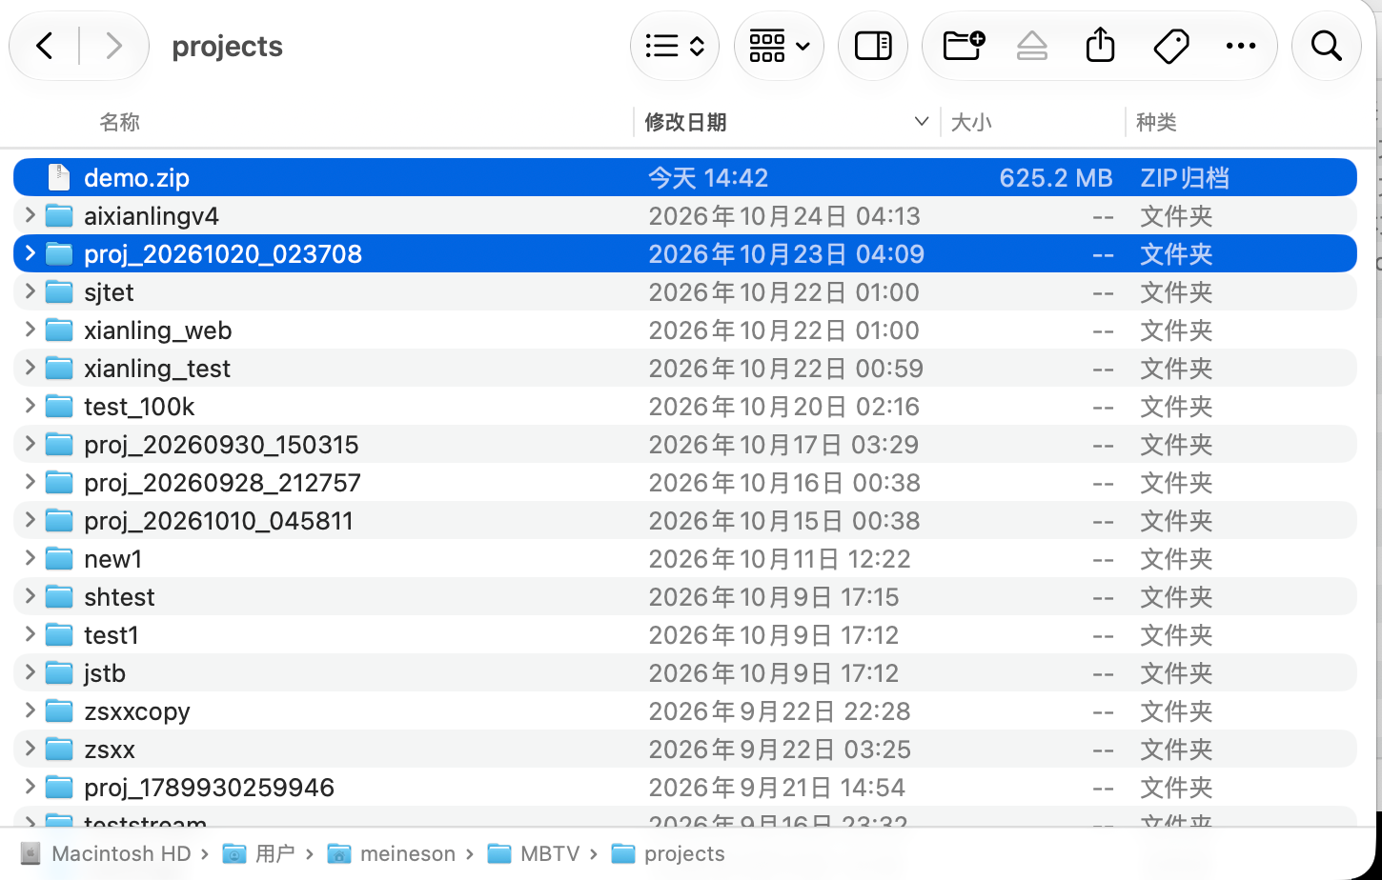Image resolution: width=1382 pixels, height=880 pixels.
Task: Expand the xianling_web folder arrow
Action: coord(30,330)
